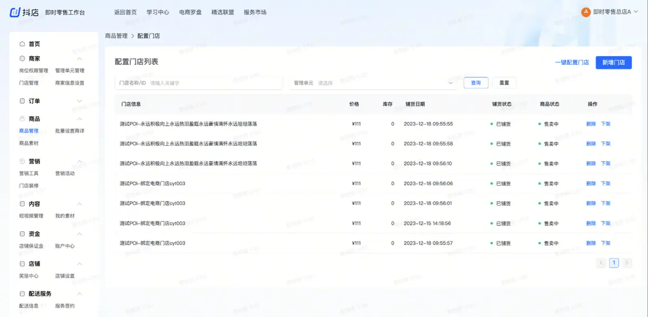Click 删除 for row dated 09:56:10
The image size is (648, 317).
[x=591, y=164]
